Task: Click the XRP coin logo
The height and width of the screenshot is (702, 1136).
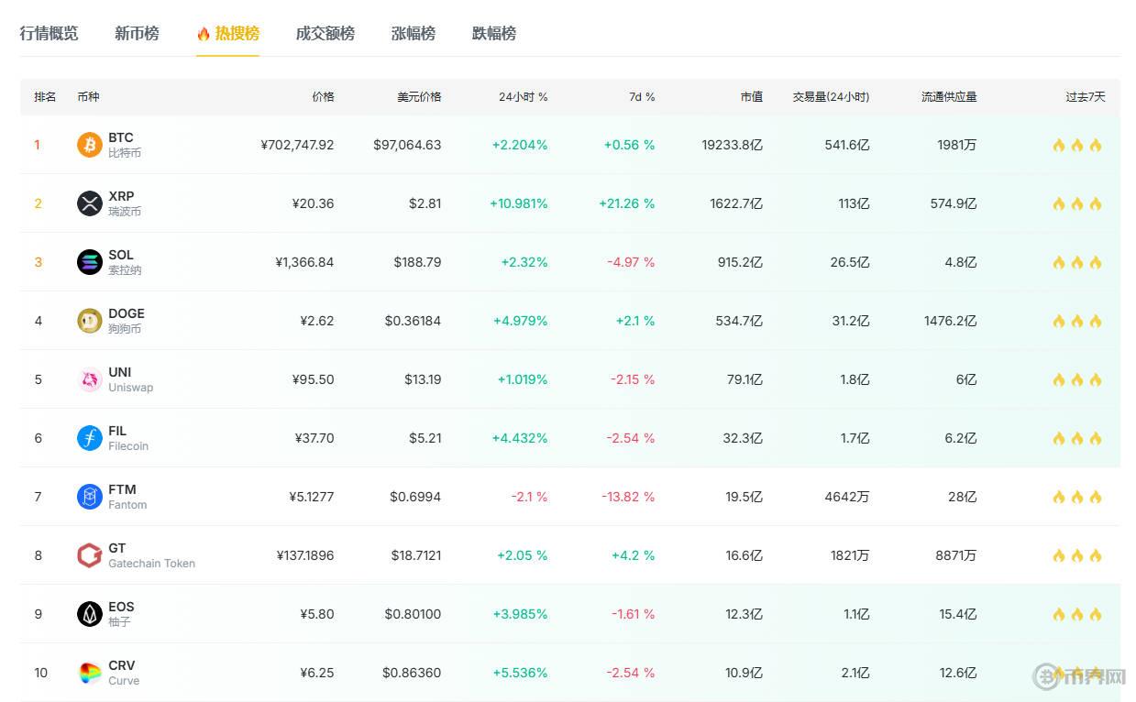Action: click(89, 203)
